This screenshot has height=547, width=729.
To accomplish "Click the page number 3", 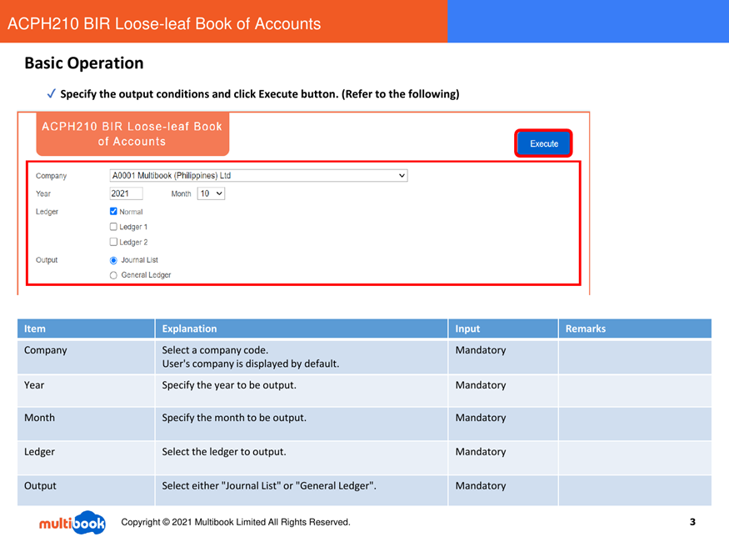I will [692, 522].
